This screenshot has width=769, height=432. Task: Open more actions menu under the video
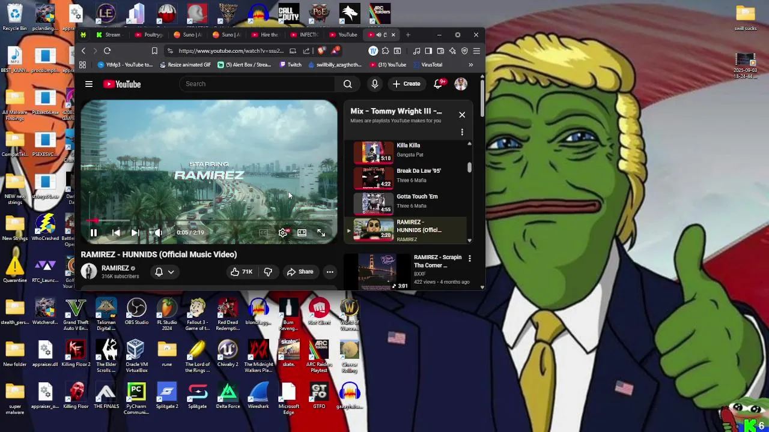pyautogui.click(x=330, y=272)
